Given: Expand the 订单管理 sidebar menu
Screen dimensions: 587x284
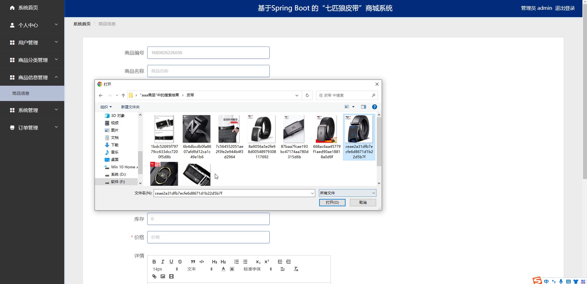Looking at the screenshot, I should 32,128.
